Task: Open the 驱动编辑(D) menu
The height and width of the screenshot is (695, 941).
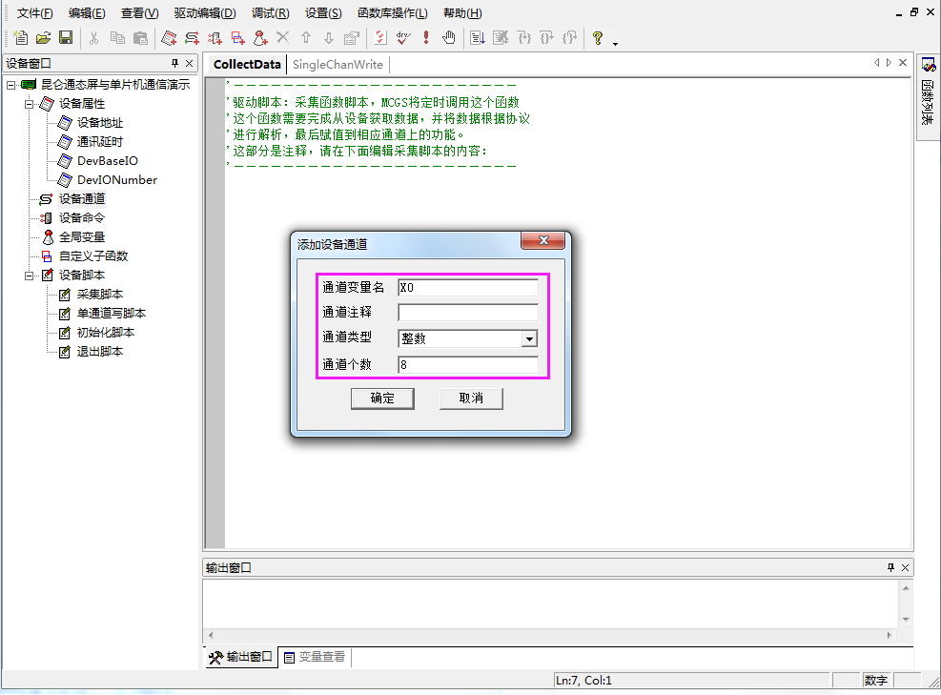Action: (205, 13)
